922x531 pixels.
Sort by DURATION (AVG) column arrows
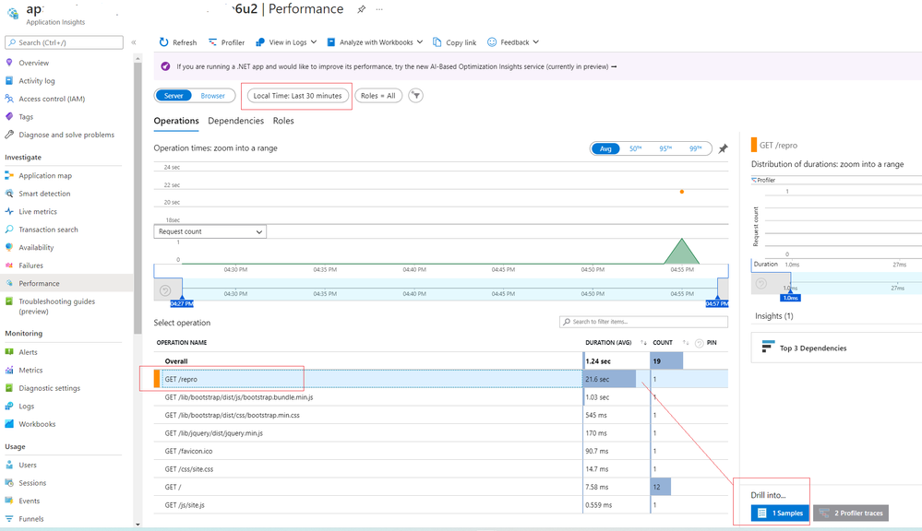(644, 342)
